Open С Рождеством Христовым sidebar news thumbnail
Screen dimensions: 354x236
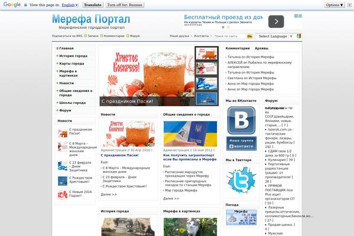pyautogui.click(x=63, y=181)
